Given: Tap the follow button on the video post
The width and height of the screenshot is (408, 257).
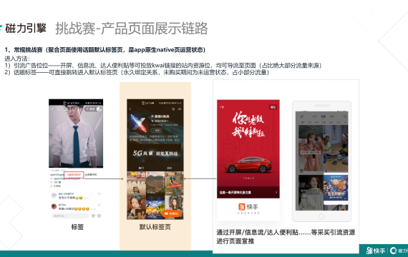Looking at the screenshot, I should [91, 109].
